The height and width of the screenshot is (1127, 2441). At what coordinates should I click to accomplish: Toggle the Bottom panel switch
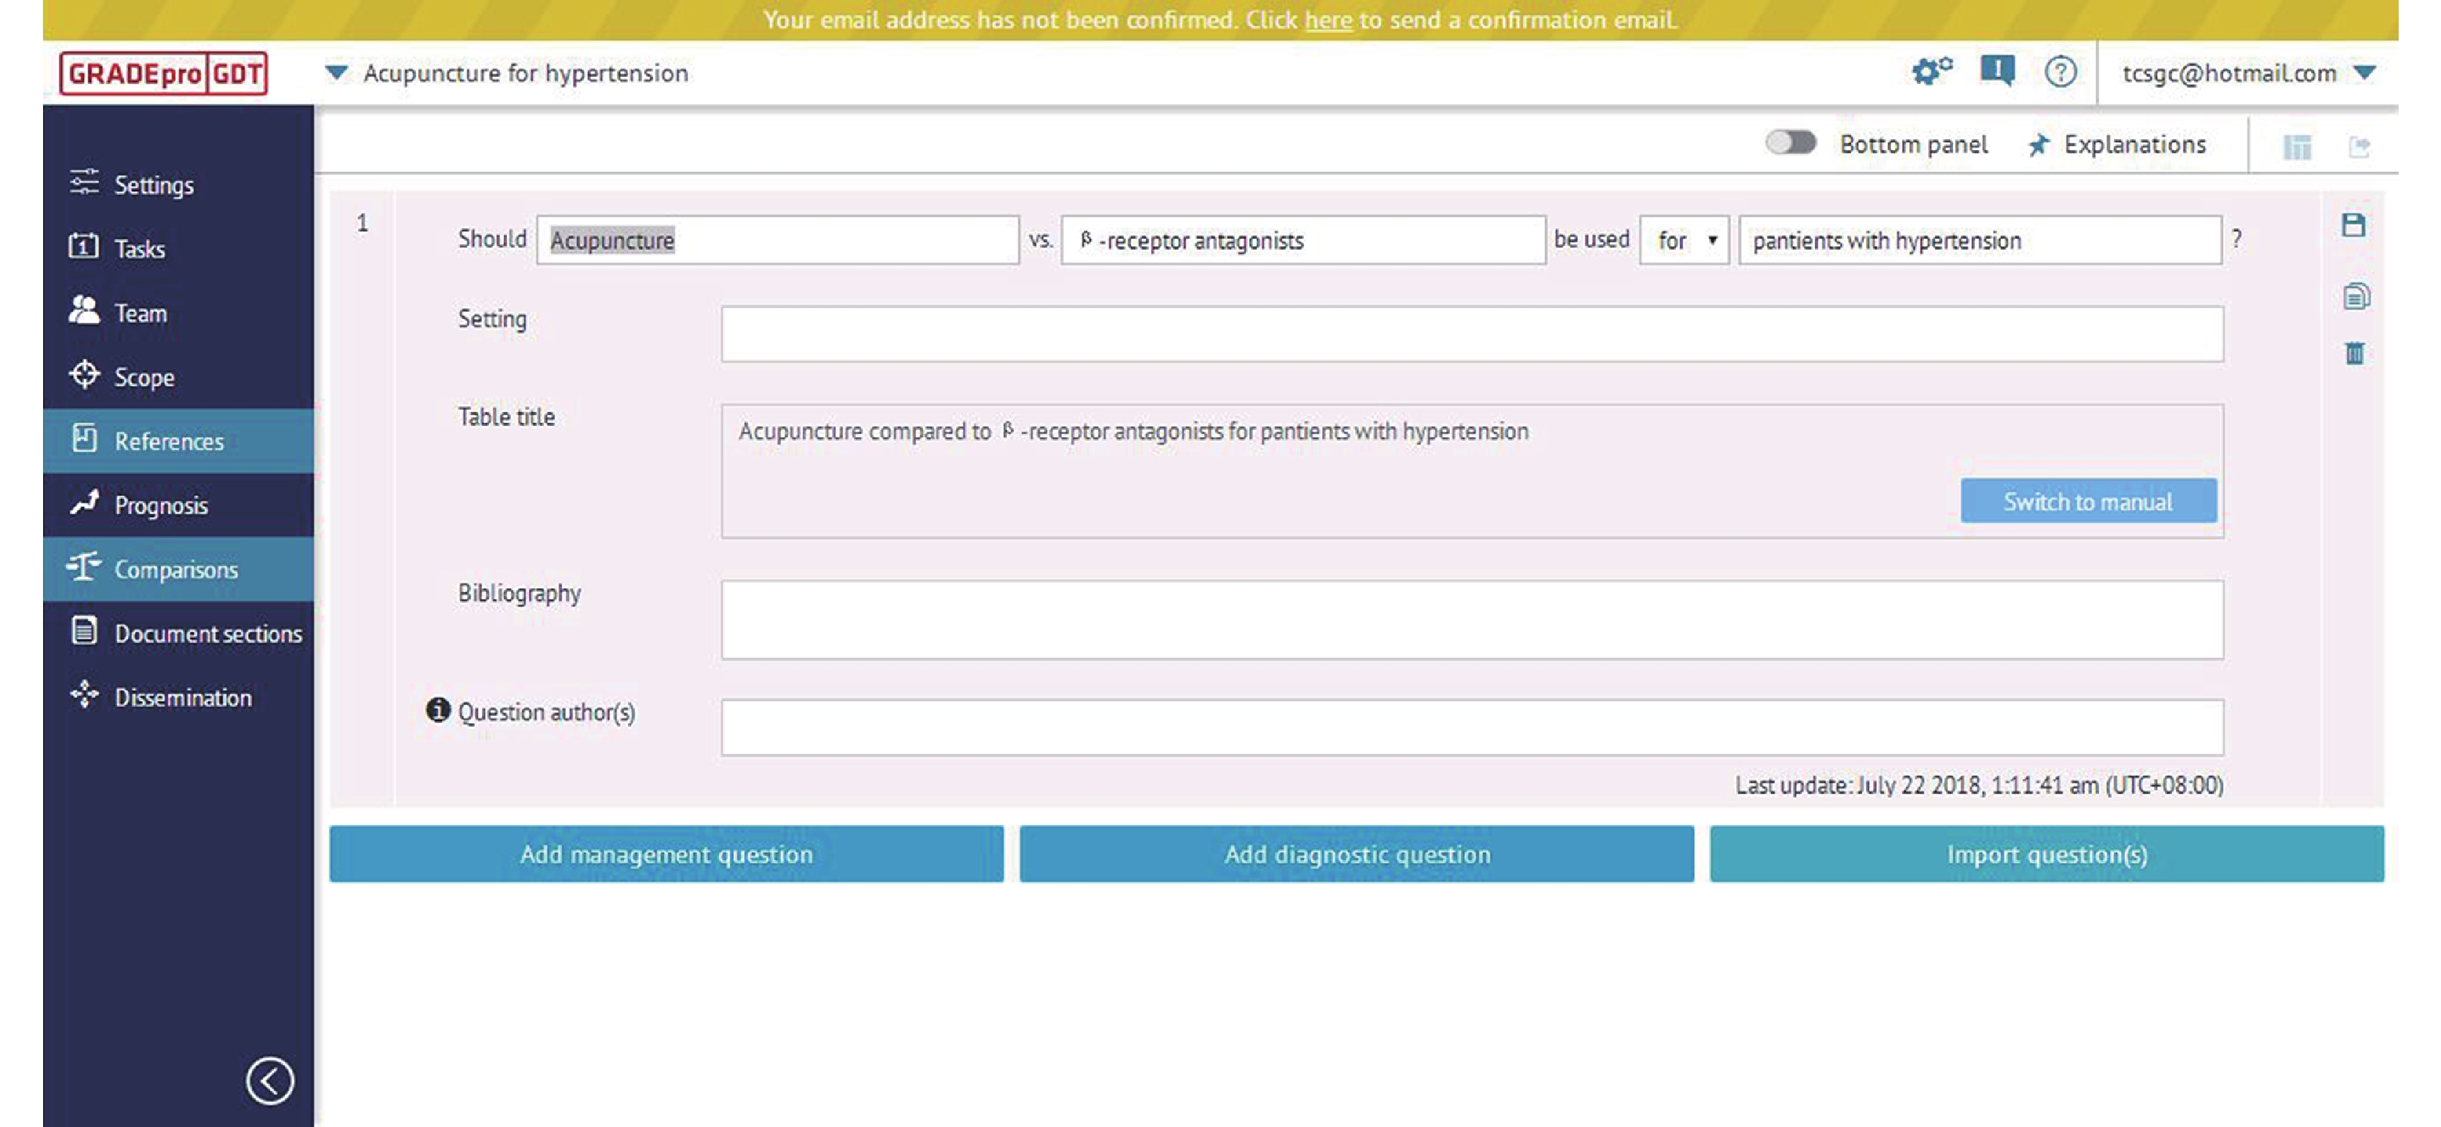pyautogui.click(x=1790, y=142)
